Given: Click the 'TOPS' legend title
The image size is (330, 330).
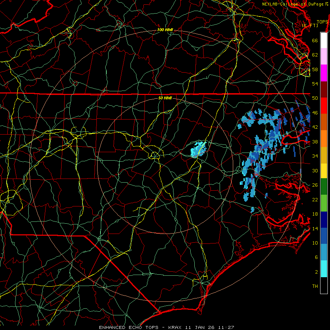Looking at the screenshot, I should [322, 22].
